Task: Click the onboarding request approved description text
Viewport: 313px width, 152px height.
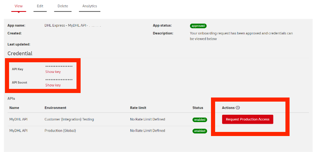Action: [x=241, y=36]
